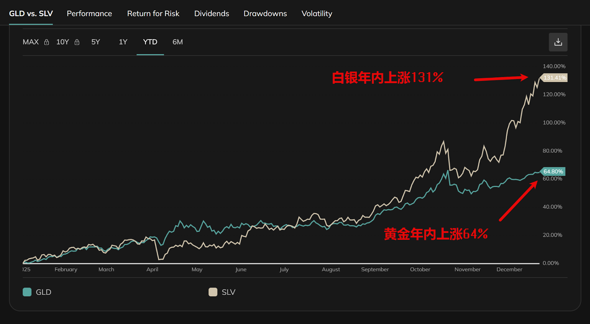Viewport: 590px width, 324px height.
Task: Switch chart range to 1Y
Action: [123, 42]
